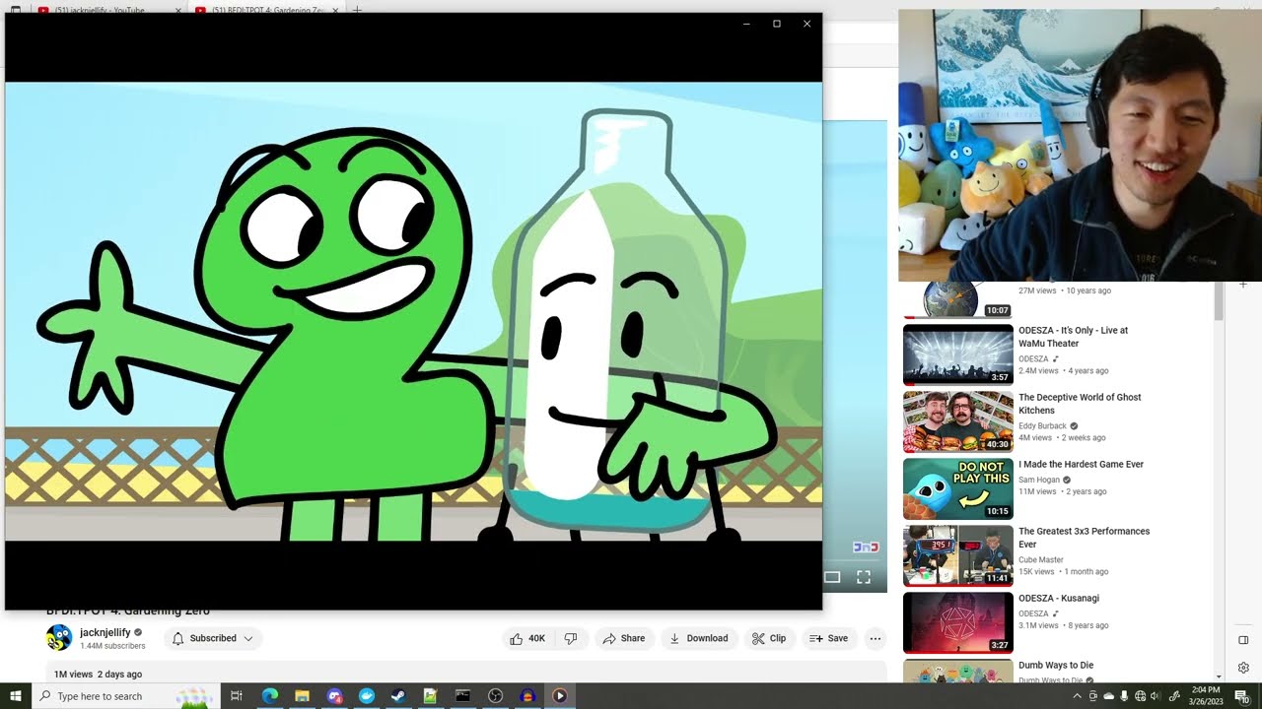Screen dimensions: 1262x709
Task: Click the microphone tray icon
Action: [1124, 696]
